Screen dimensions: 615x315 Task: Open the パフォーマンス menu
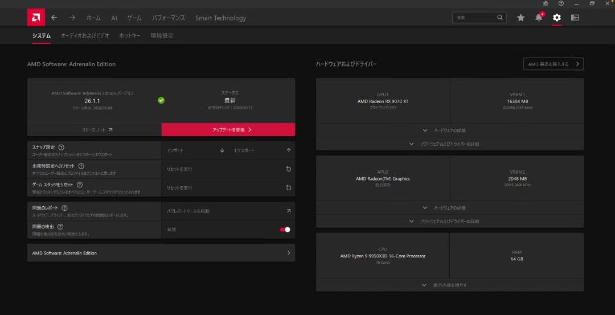tap(169, 18)
